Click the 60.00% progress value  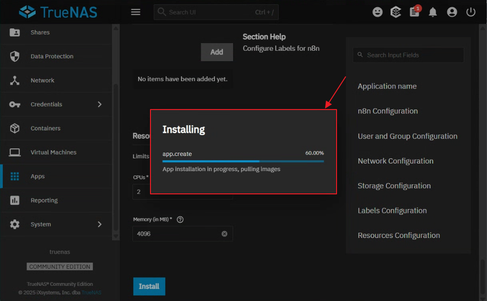pos(314,153)
